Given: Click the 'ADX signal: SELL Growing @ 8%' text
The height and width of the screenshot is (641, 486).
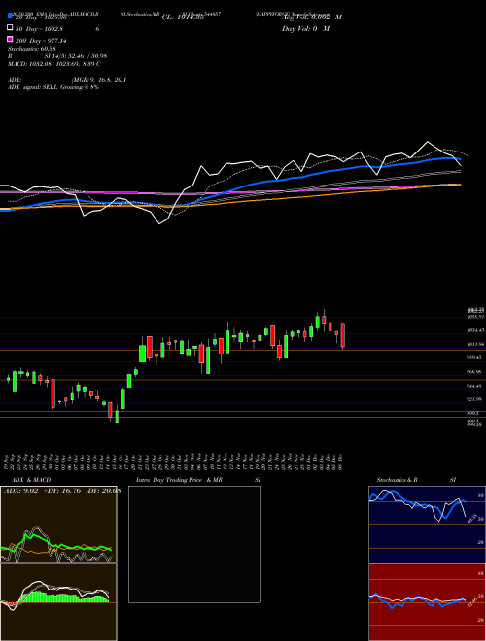Looking at the screenshot, I should (x=53, y=87).
